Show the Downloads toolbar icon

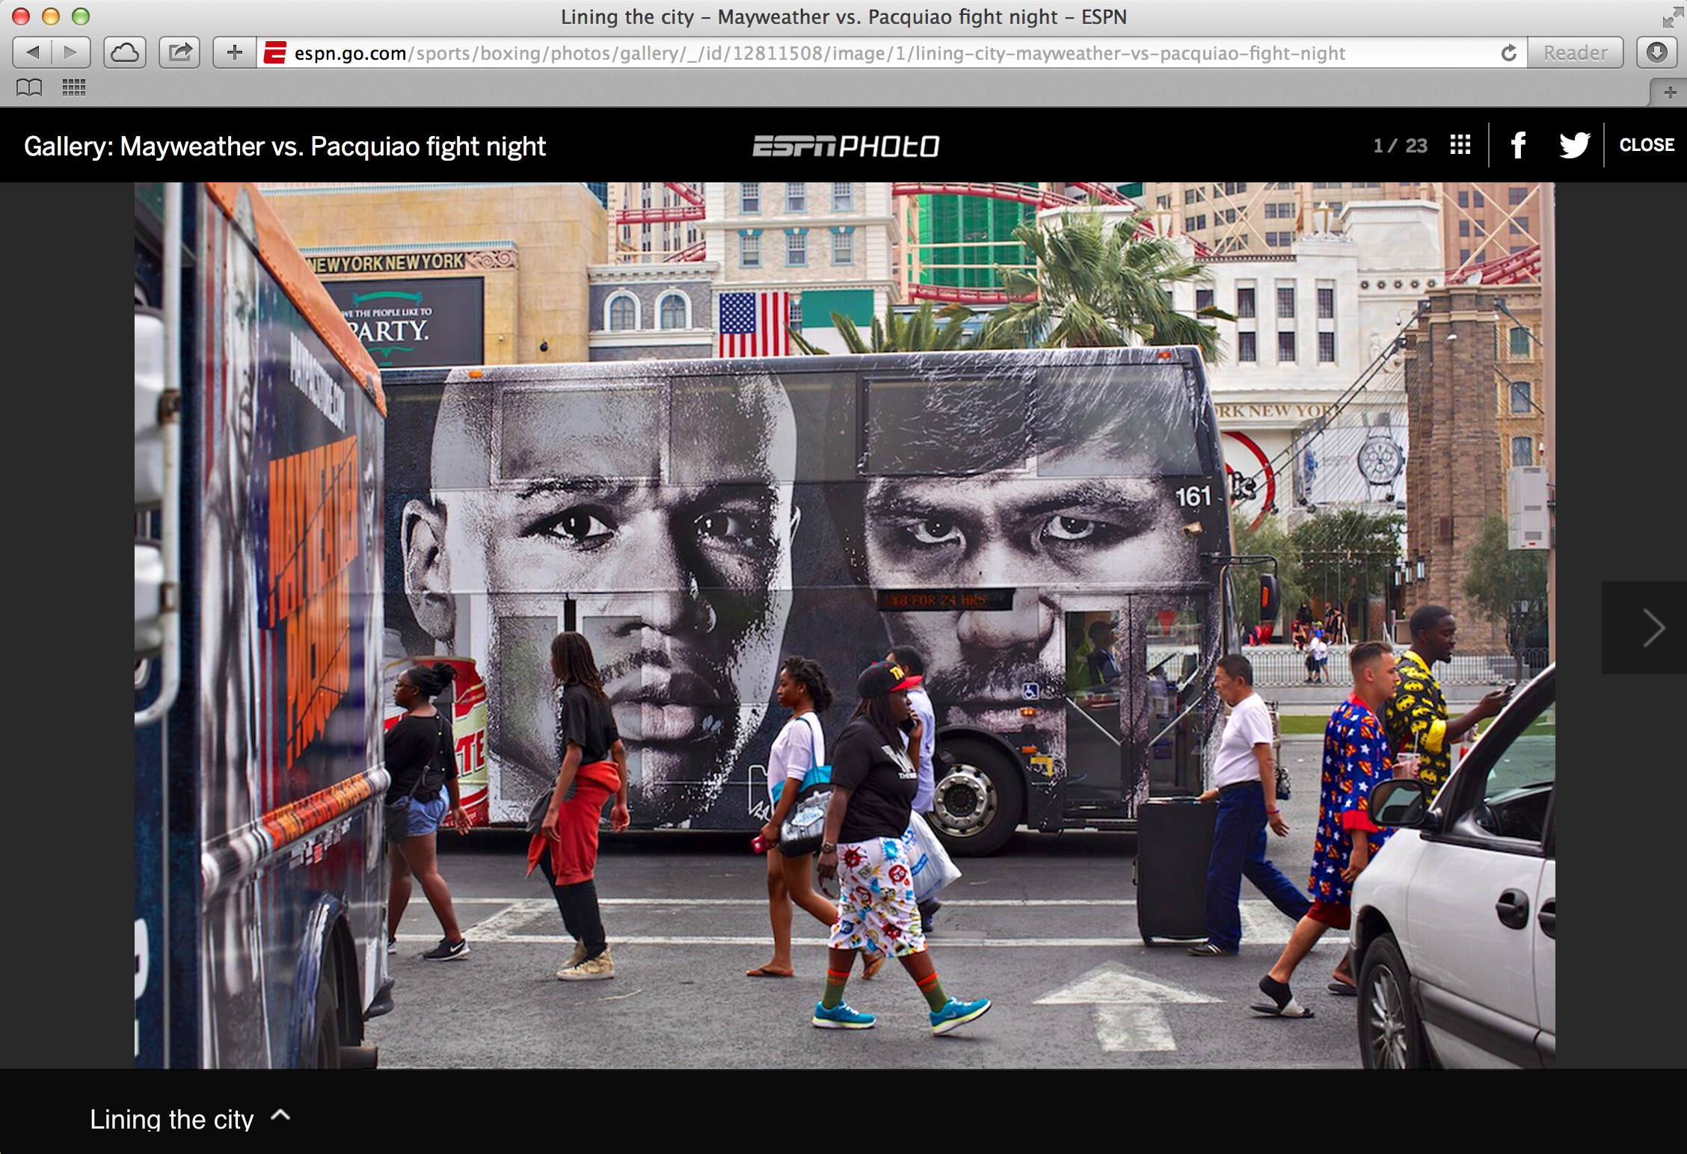pyautogui.click(x=1657, y=52)
